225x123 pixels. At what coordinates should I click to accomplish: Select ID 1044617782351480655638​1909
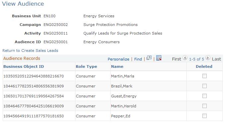coord(34,86)
